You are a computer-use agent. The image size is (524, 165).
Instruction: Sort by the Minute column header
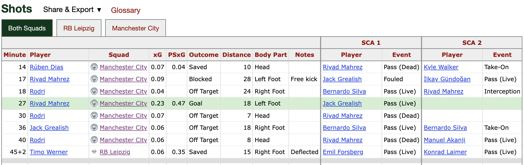[x=15, y=55]
